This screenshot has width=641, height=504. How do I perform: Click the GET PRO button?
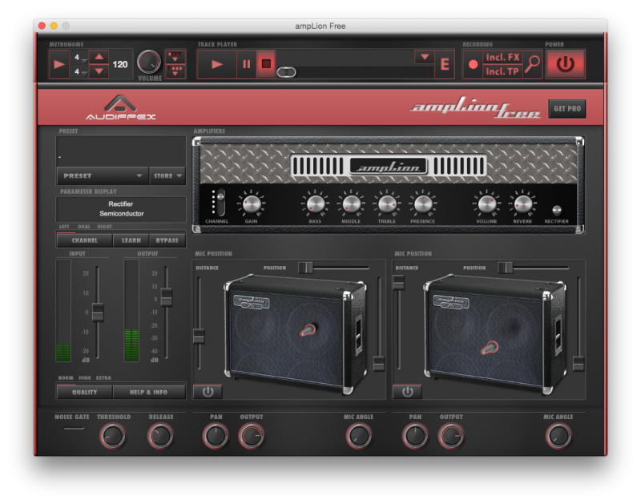[567, 109]
